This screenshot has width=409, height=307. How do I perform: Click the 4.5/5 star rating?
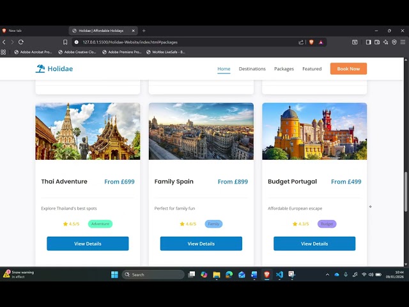click(x=71, y=224)
